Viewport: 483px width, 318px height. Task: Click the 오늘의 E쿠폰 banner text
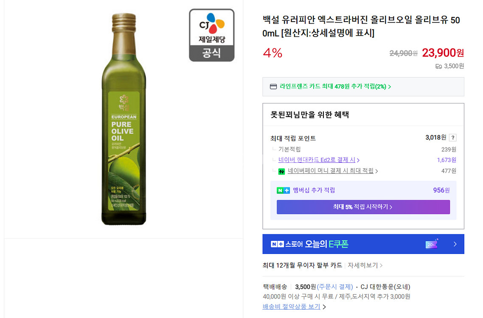pyautogui.click(x=326, y=244)
